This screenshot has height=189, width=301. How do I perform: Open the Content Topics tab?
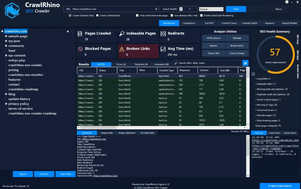pos(229,23)
